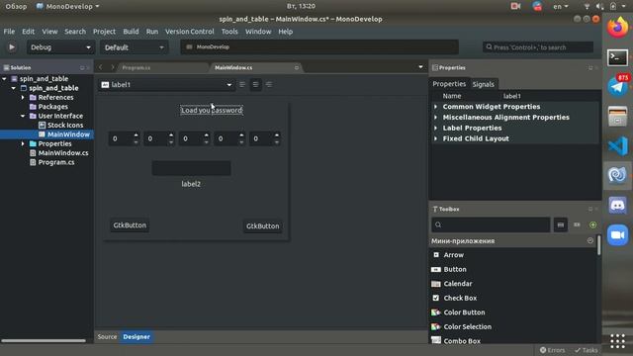This screenshot has width=633, height=356.
Task: Click the Toolbox compact view icon
Action: click(x=577, y=224)
